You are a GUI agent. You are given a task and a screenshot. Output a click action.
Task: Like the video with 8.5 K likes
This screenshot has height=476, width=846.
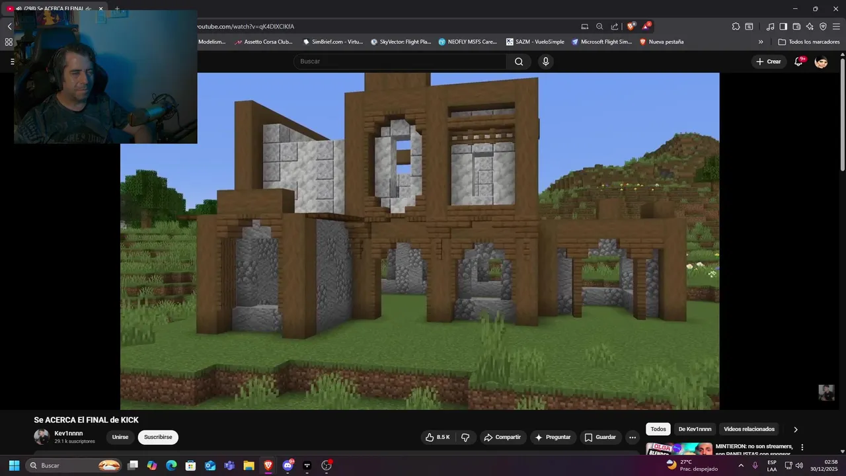point(438,437)
